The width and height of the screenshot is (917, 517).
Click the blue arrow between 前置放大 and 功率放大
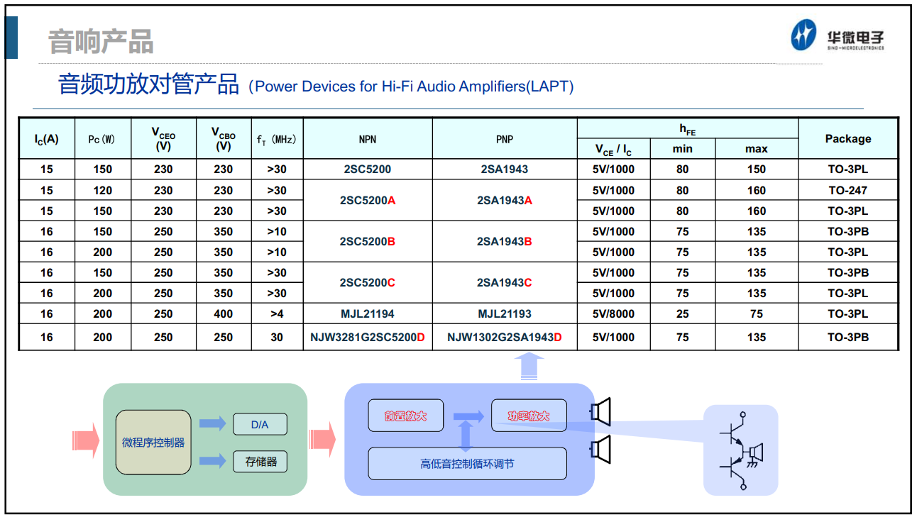coord(468,416)
